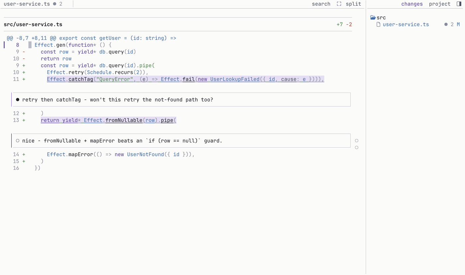The height and width of the screenshot is (275, 465).
Task: Switch to the project tab
Action: pos(440,4)
